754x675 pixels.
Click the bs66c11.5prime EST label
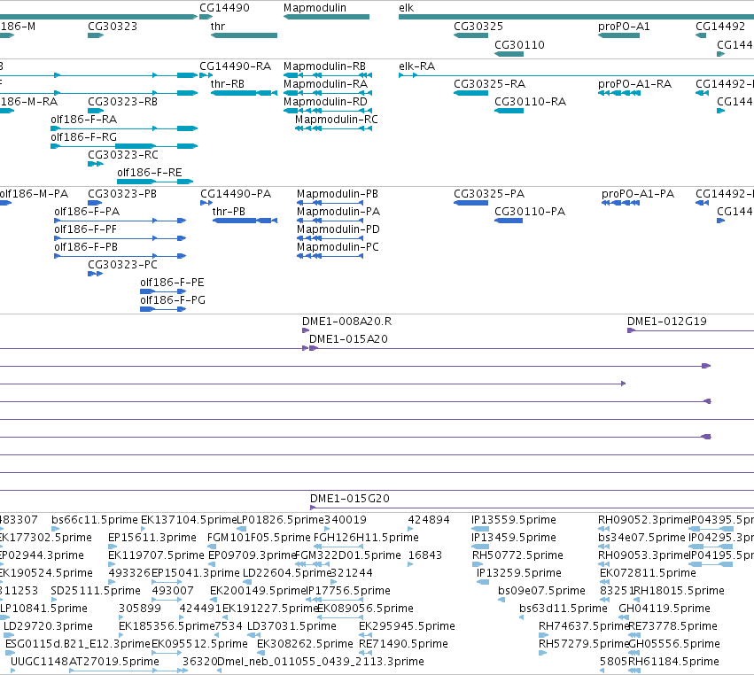(x=94, y=520)
